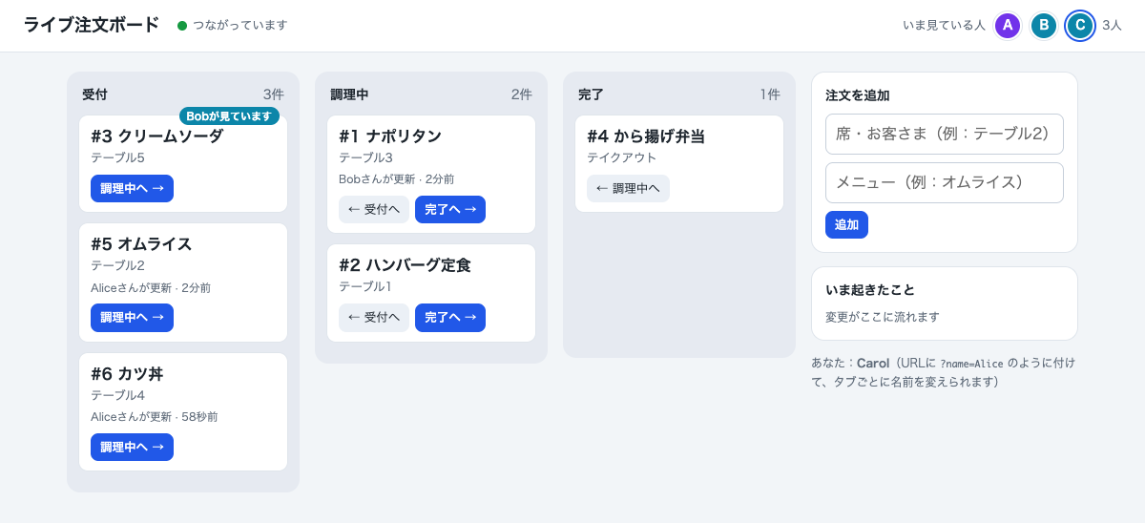1145x523 pixels.
Task: Click the テーブル3 label
Action: [x=366, y=157]
